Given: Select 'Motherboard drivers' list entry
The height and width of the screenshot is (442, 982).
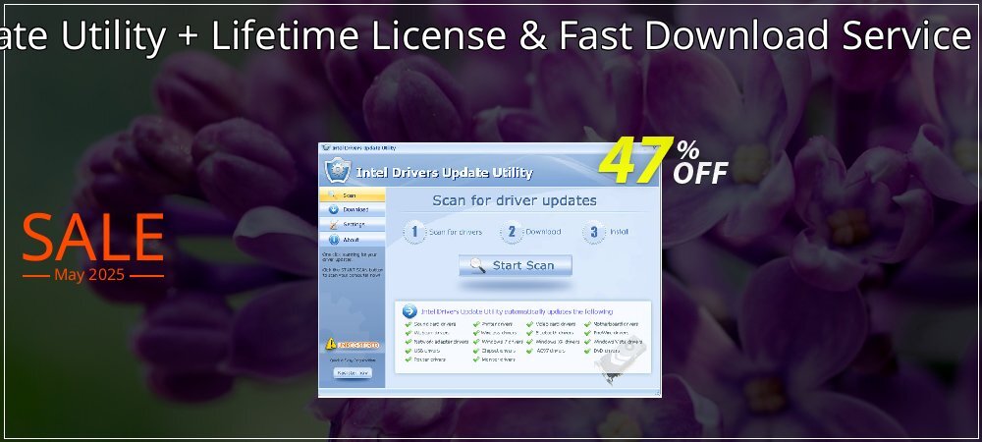Looking at the screenshot, I should [x=612, y=324].
